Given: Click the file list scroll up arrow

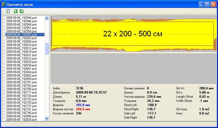Looking at the screenshot, I should (x=47, y=18).
